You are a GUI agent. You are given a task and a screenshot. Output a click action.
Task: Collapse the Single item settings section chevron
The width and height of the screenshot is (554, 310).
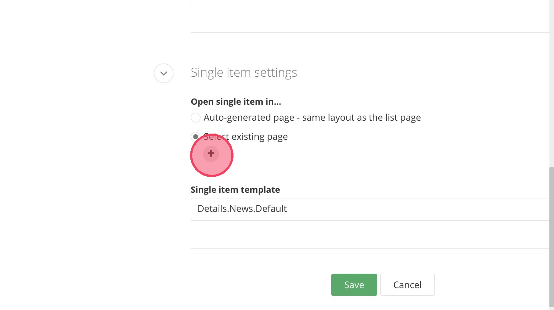[164, 73]
